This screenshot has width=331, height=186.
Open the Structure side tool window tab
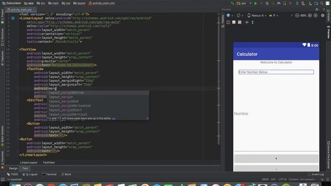pos(2,38)
